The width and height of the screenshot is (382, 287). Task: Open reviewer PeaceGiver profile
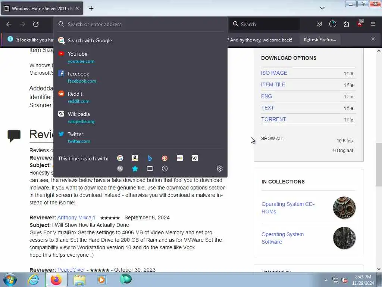pyautogui.click(x=71, y=270)
